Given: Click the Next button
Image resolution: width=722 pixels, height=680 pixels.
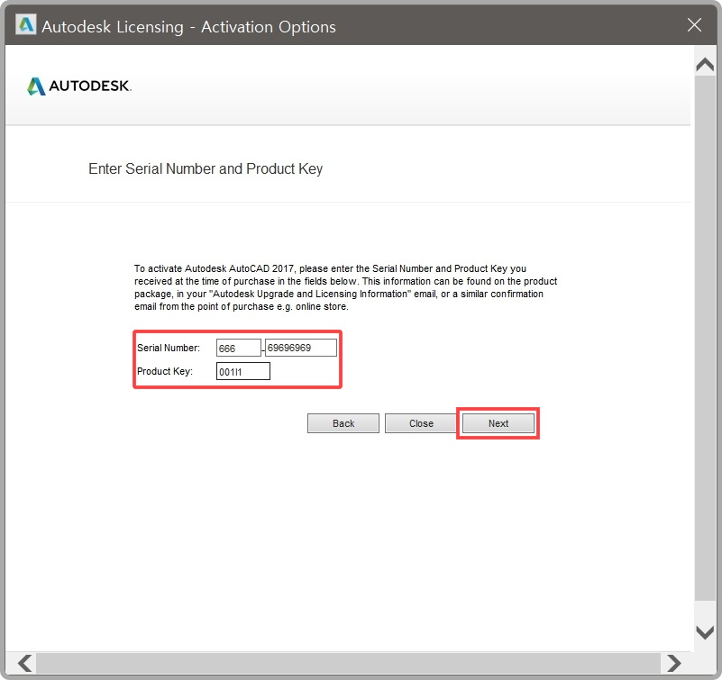Looking at the screenshot, I should tap(498, 423).
